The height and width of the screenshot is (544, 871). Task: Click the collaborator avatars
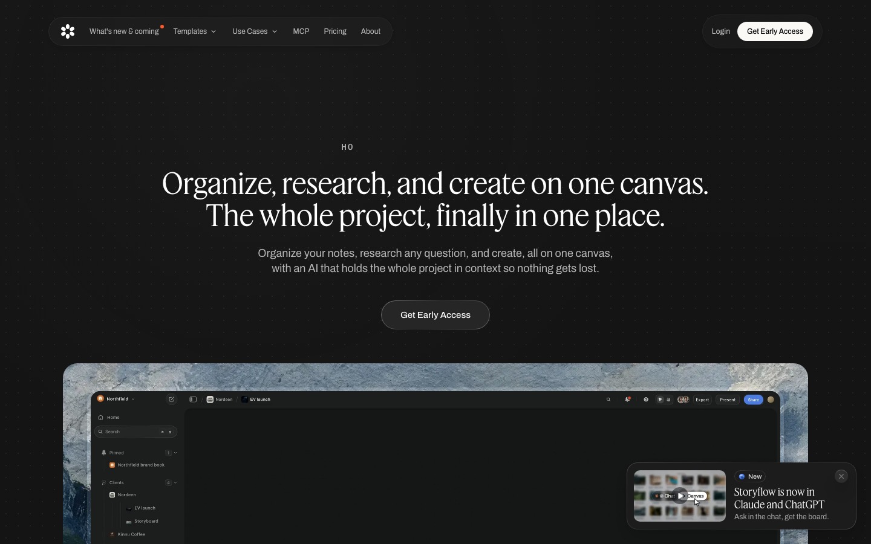point(683,400)
